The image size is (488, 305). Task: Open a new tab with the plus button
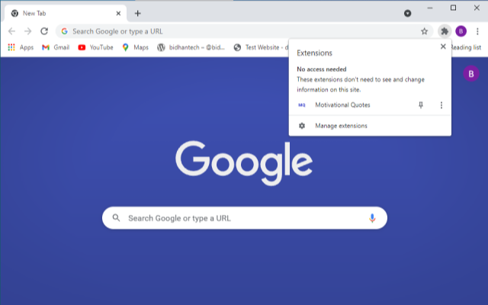pos(137,14)
